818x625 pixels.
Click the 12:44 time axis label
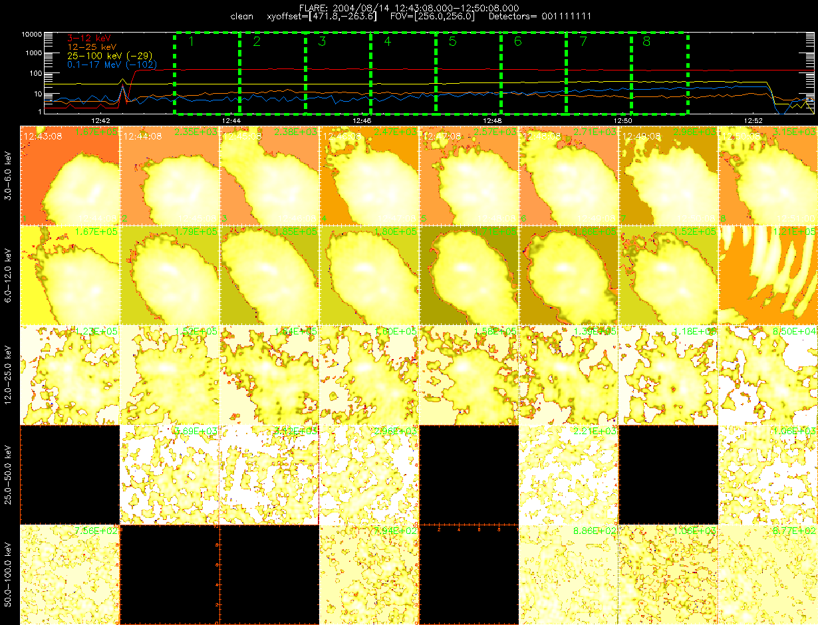(x=231, y=120)
